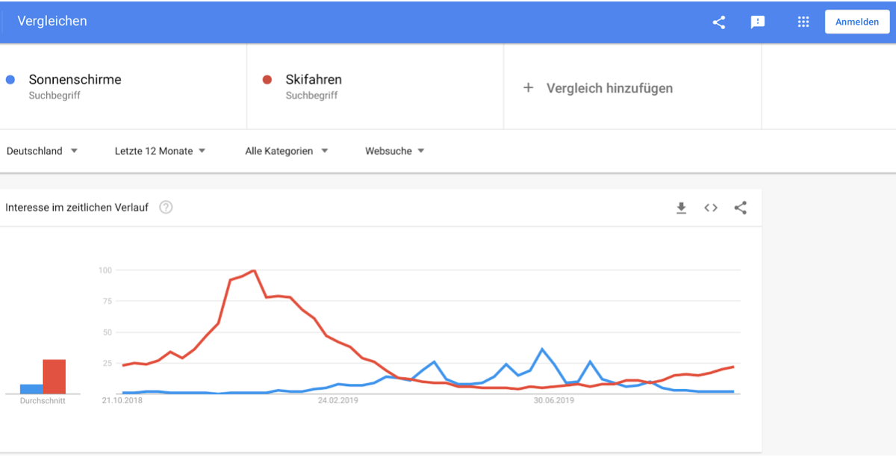The image size is (896, 457).
Task: Open the feedback icon in the header
Action: pos(758,22)
